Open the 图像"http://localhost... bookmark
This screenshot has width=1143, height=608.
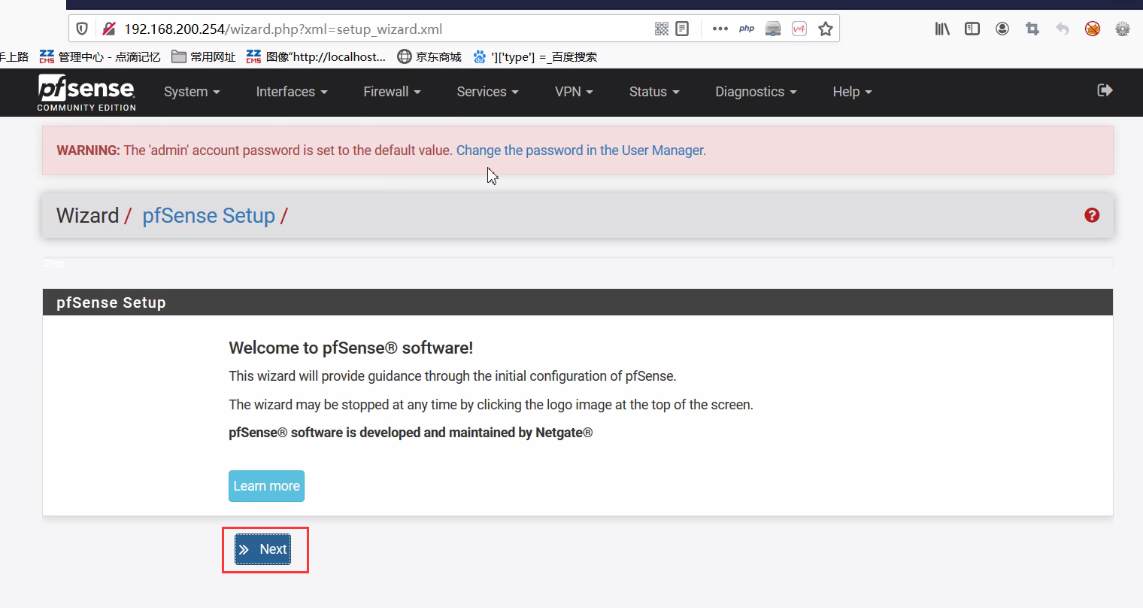[316, 56]
